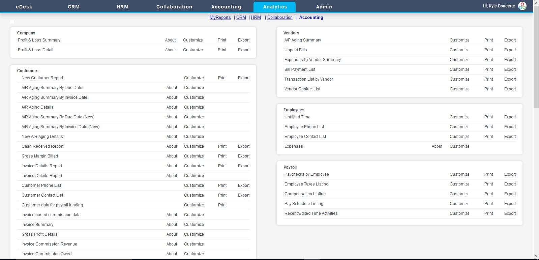The height and width of the screenshot is (260, 539).
Task: Select the Collaboration reports sub-link
Action: (280, 18)
